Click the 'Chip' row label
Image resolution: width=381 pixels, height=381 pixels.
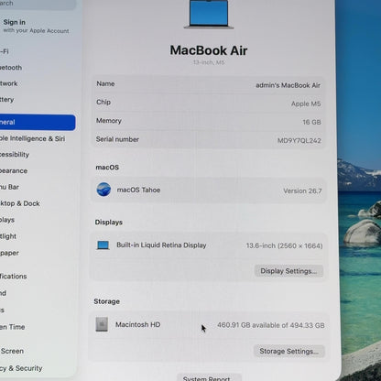click(103, 103)
